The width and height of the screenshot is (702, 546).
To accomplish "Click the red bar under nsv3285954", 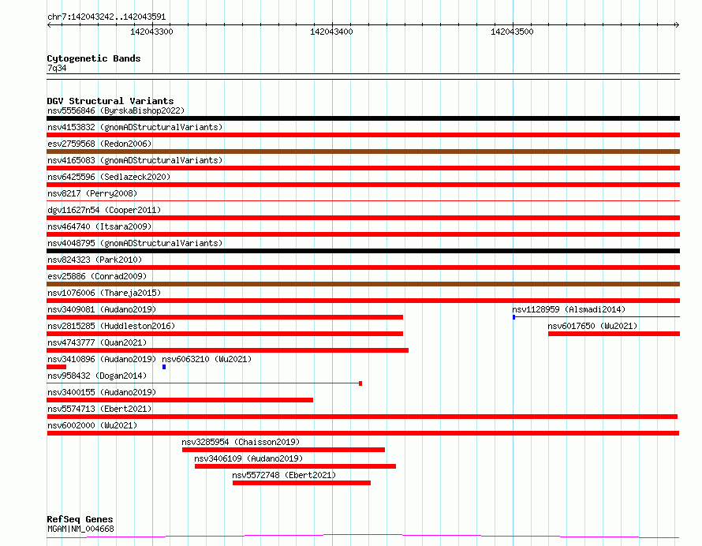I will tap(283, 451).
